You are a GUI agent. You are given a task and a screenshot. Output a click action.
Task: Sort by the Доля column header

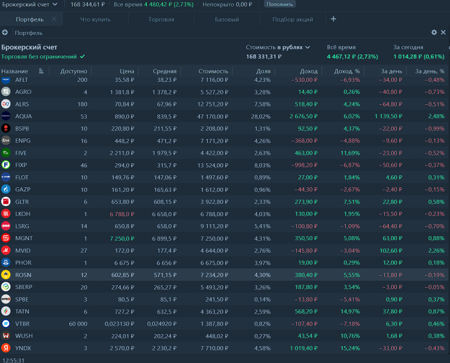click(263, 71)
